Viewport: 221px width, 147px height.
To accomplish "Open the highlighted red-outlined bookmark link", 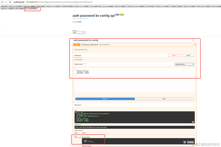I will click(31, 9).
